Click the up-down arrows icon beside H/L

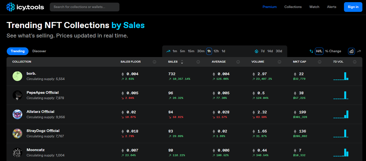point(311,51)
